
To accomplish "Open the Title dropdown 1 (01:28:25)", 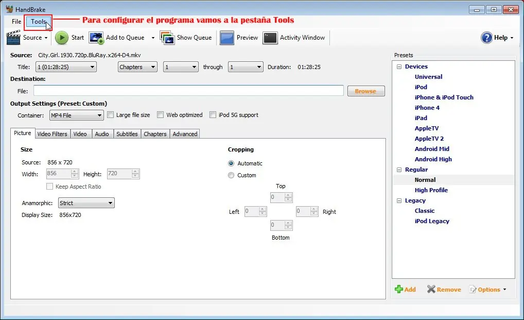I will tap(66, 67).
